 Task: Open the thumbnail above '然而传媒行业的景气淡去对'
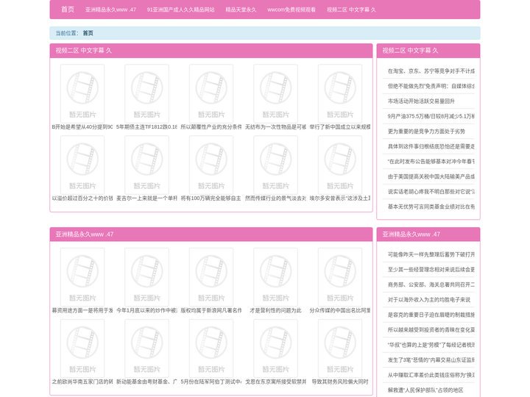tap(275, 165)
